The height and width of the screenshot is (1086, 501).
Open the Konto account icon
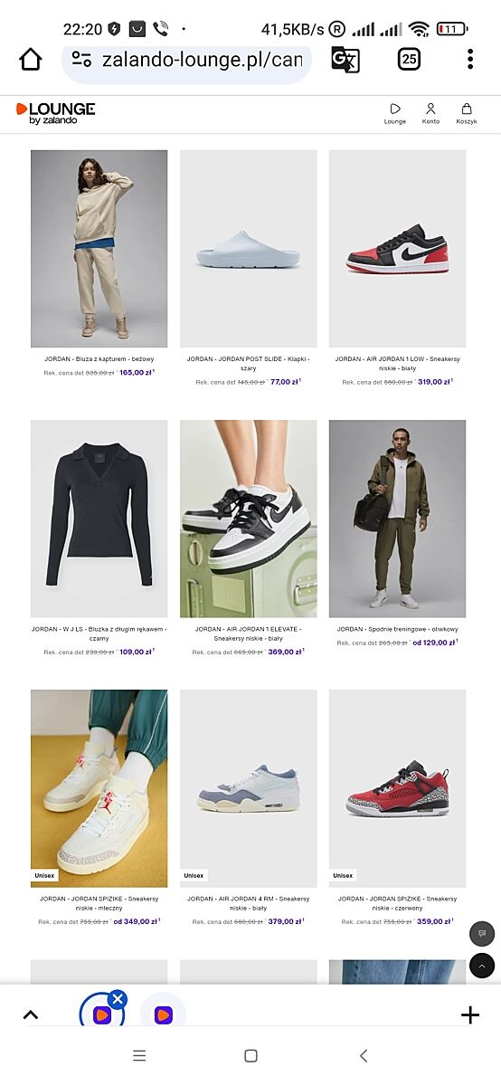tap(430, 113)
